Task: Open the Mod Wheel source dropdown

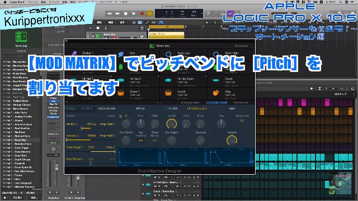Action: [x=75, y=159]
